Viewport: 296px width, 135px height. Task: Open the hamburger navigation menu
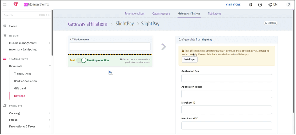coord(5,4)
